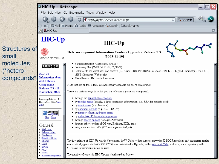Follow the QuickXS mechanism link
This screenshot has height=164, width=219.
100,98
